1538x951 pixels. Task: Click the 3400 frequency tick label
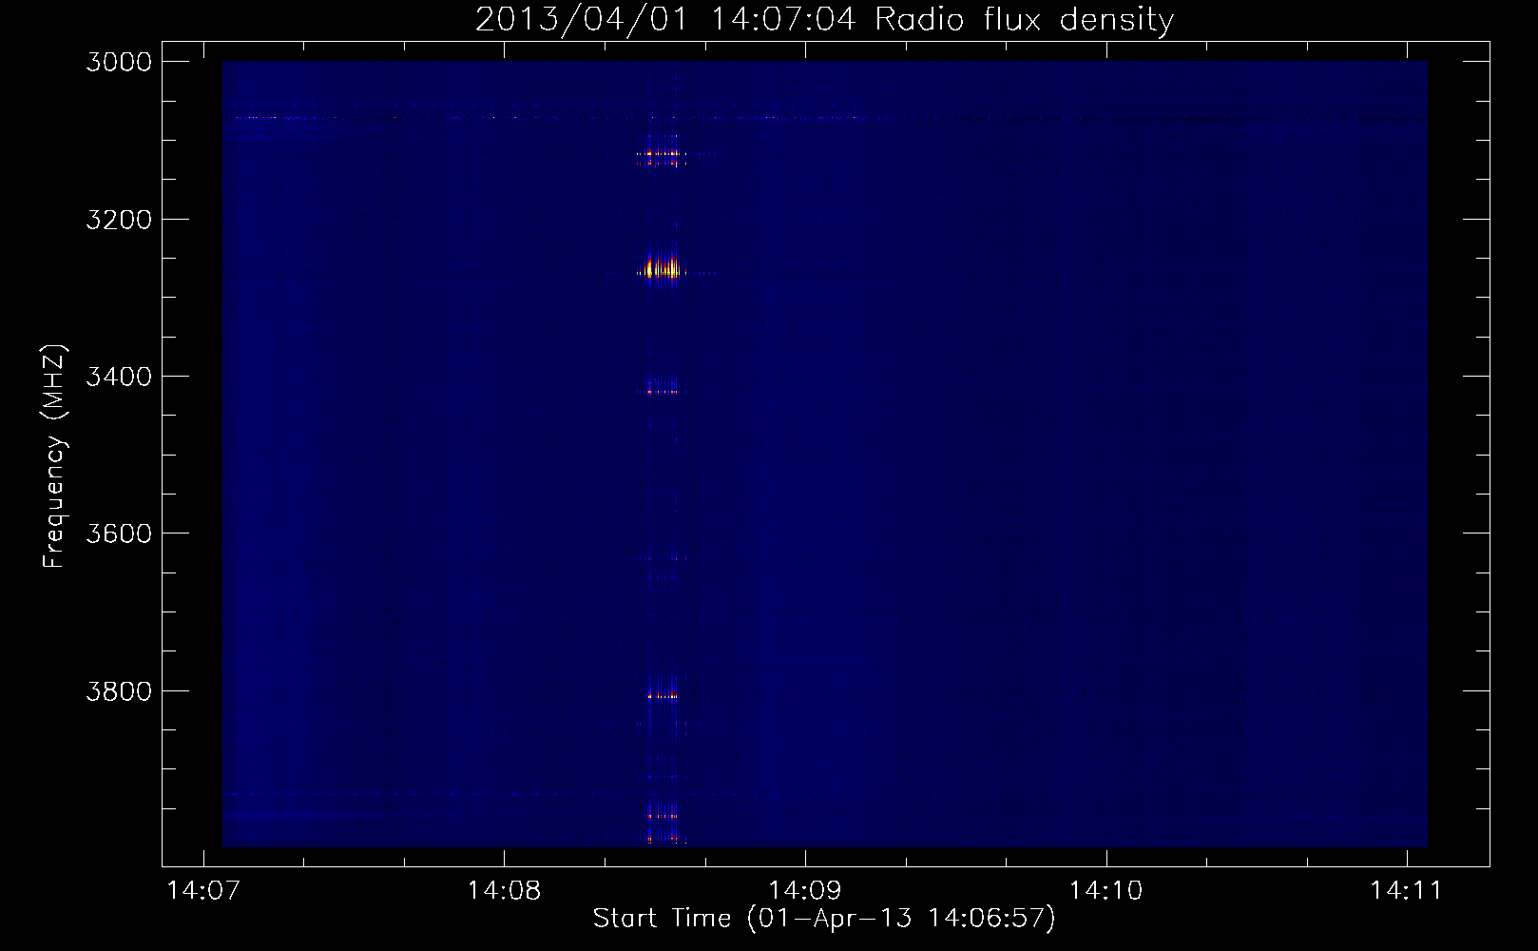[119, 377]
